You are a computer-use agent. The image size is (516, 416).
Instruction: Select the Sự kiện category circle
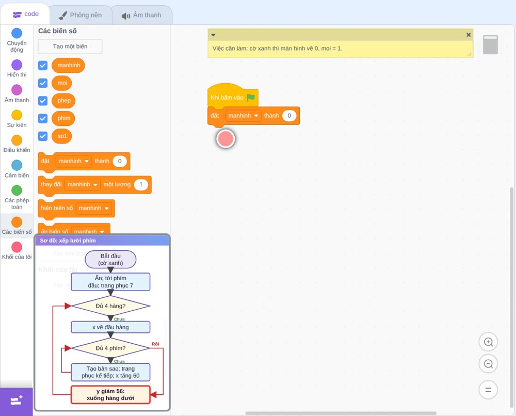click(17, 115)
